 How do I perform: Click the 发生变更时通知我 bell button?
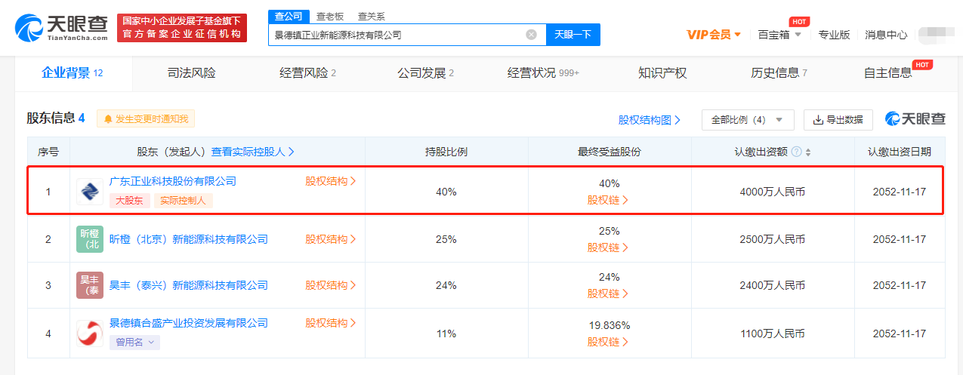146,118
